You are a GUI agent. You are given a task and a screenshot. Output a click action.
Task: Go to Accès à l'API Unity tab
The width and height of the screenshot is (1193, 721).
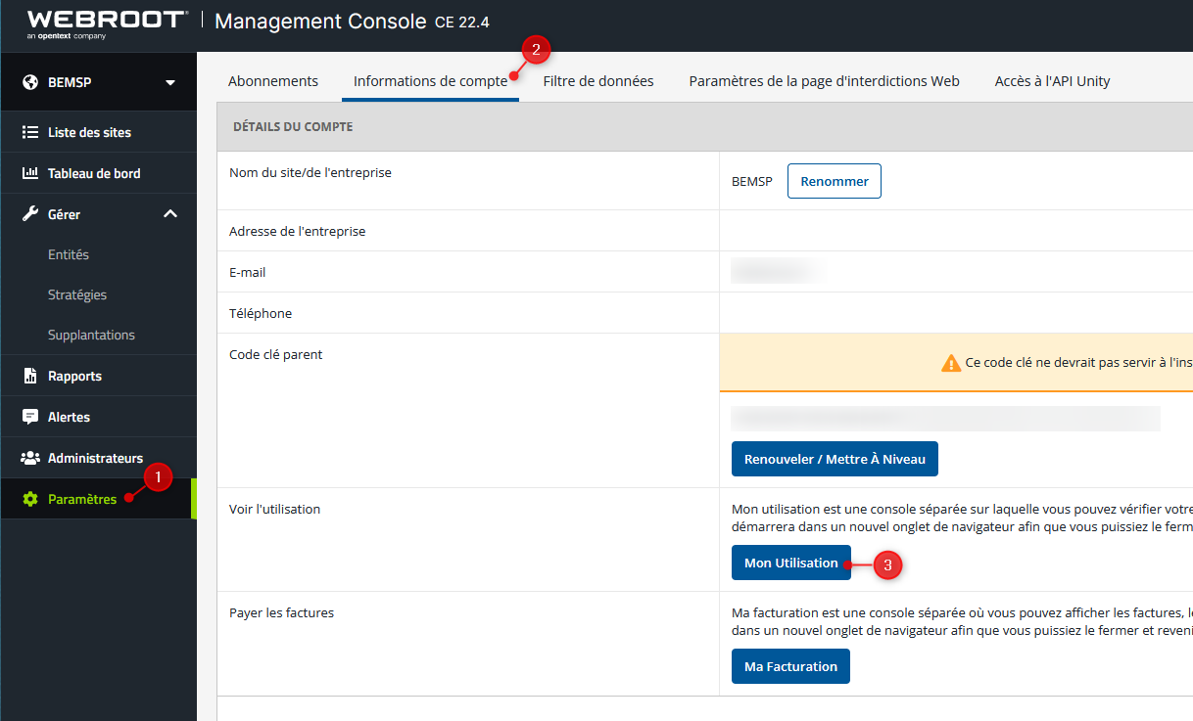(1052, 81)
